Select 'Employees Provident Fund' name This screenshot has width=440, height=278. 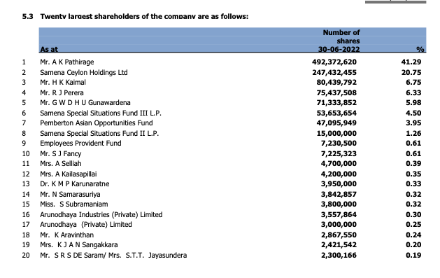click(80, 144)
